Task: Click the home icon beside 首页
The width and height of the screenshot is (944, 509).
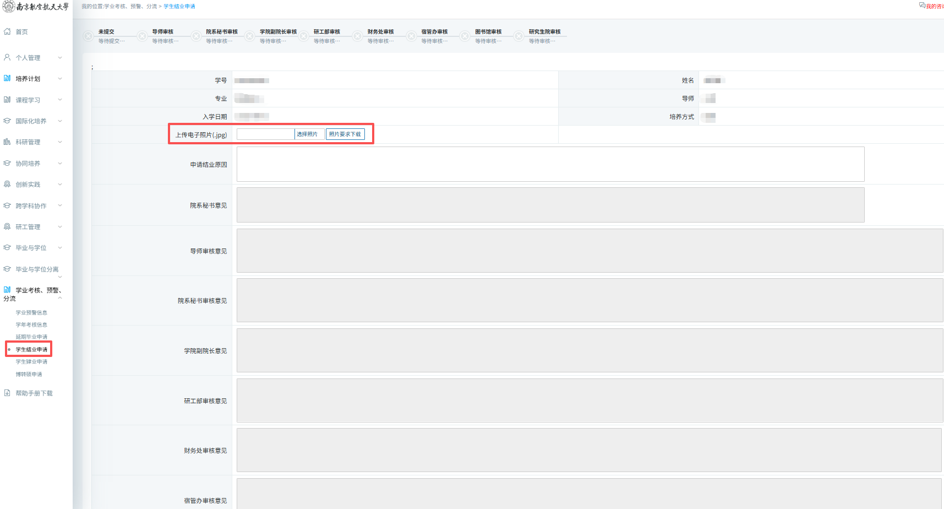Action: [x=7, y=31]
